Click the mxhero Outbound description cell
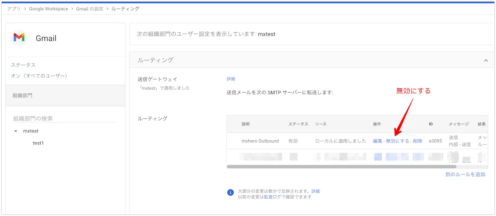 [x=260, y=141]
